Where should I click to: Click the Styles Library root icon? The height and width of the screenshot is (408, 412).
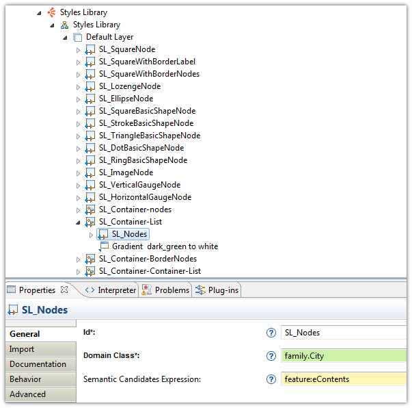tap(51, 12)
